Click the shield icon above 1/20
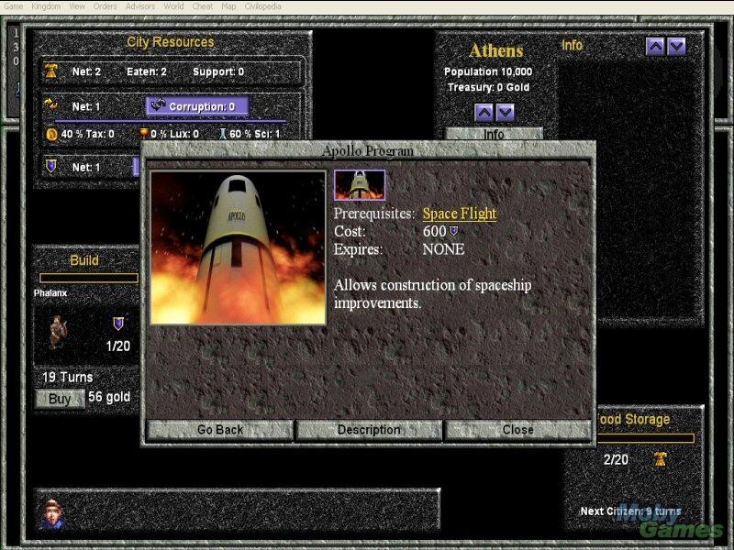This screenshot has height=550, width=734. [118, 324]
